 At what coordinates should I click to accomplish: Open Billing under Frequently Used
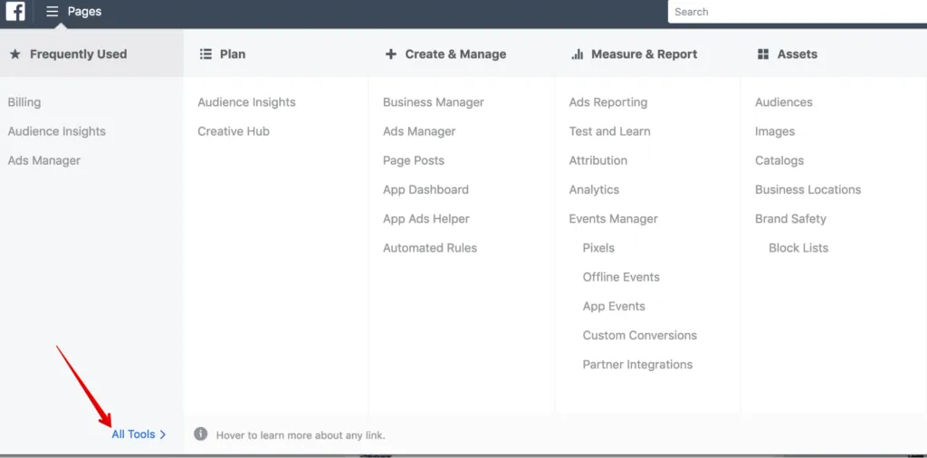24,102
